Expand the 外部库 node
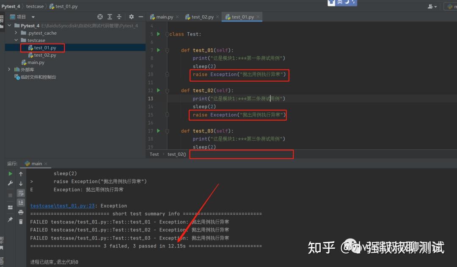457x267 pixels. click(9, 69)
